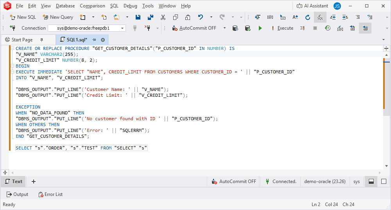Open the Output panel
Viewport: 391px width, 210px height.
(x=18, y=194)
